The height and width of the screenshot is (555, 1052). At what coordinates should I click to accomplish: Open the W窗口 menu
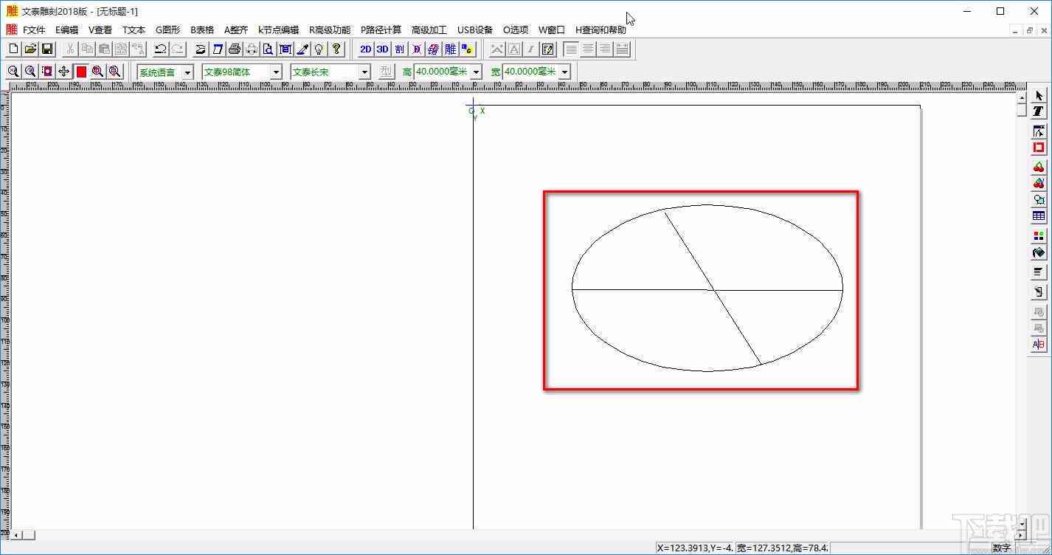551,30
